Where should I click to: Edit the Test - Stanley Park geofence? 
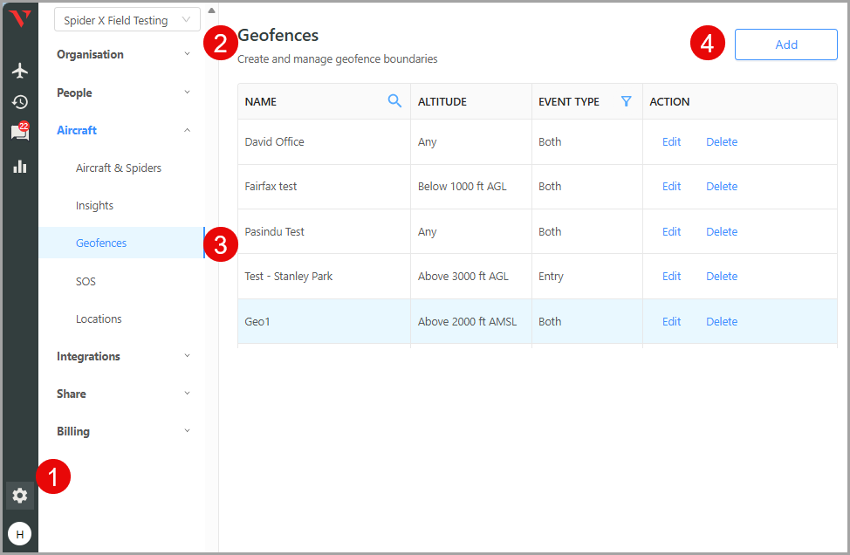tap(671, 276)
